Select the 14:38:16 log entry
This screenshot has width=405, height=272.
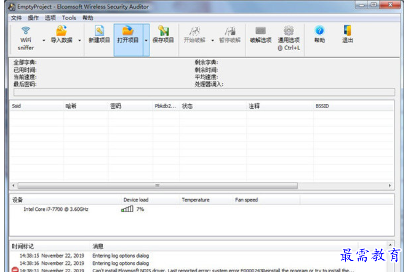(x=198, y=263)
